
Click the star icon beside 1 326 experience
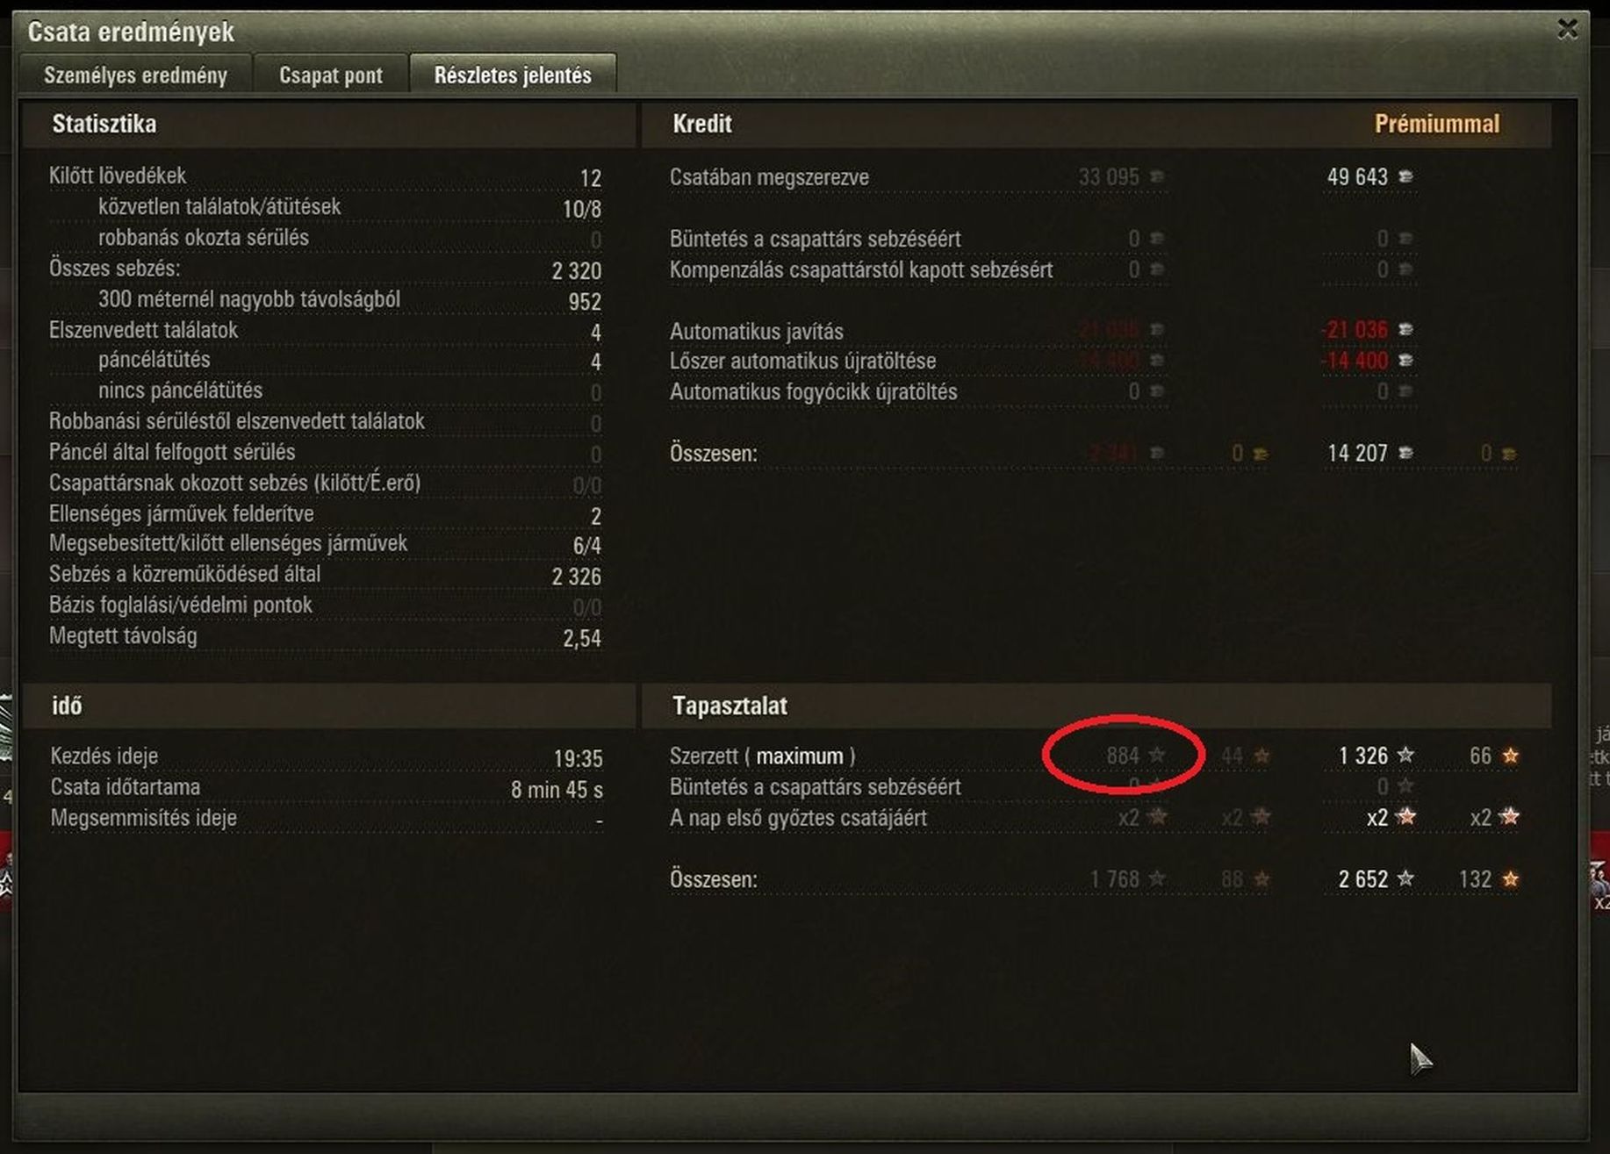[x=1405, y=755]
